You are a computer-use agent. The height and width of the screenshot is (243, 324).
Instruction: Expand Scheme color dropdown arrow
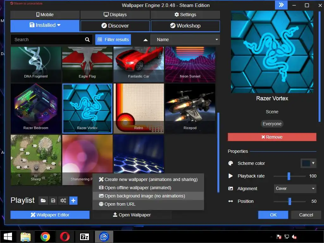click(313, 163)
